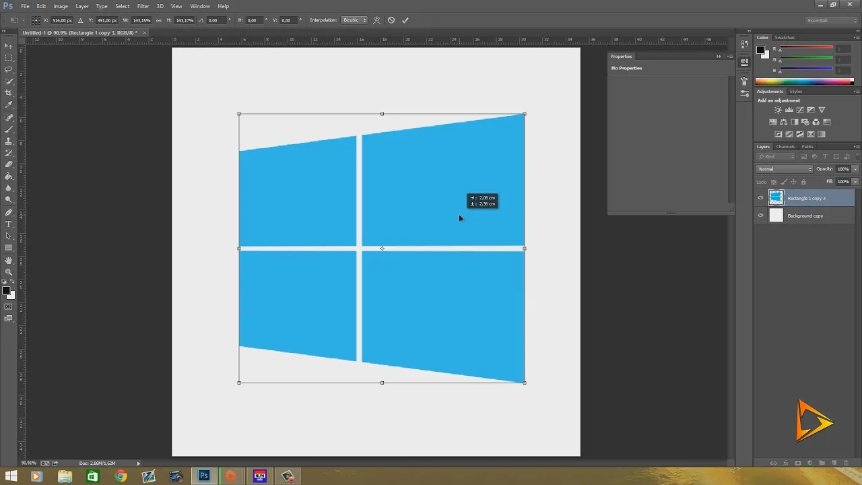This screenshot has height=485, width=862.
Task: Toggle lock all padlock icon
Action: pyautogui.click(x=803, y=182)
